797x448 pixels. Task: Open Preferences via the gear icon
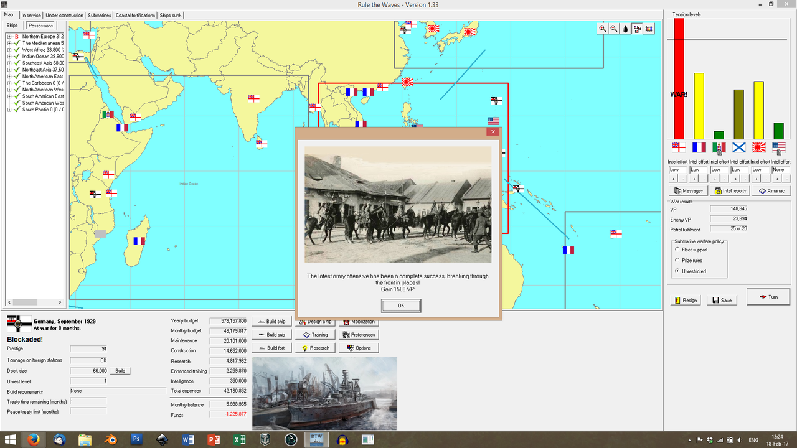pos(358,334)
